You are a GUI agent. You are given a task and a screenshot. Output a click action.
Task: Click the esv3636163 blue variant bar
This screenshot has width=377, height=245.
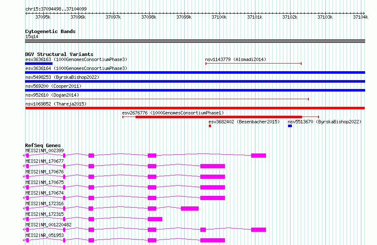pyautogui.click(x=39, y=64)
